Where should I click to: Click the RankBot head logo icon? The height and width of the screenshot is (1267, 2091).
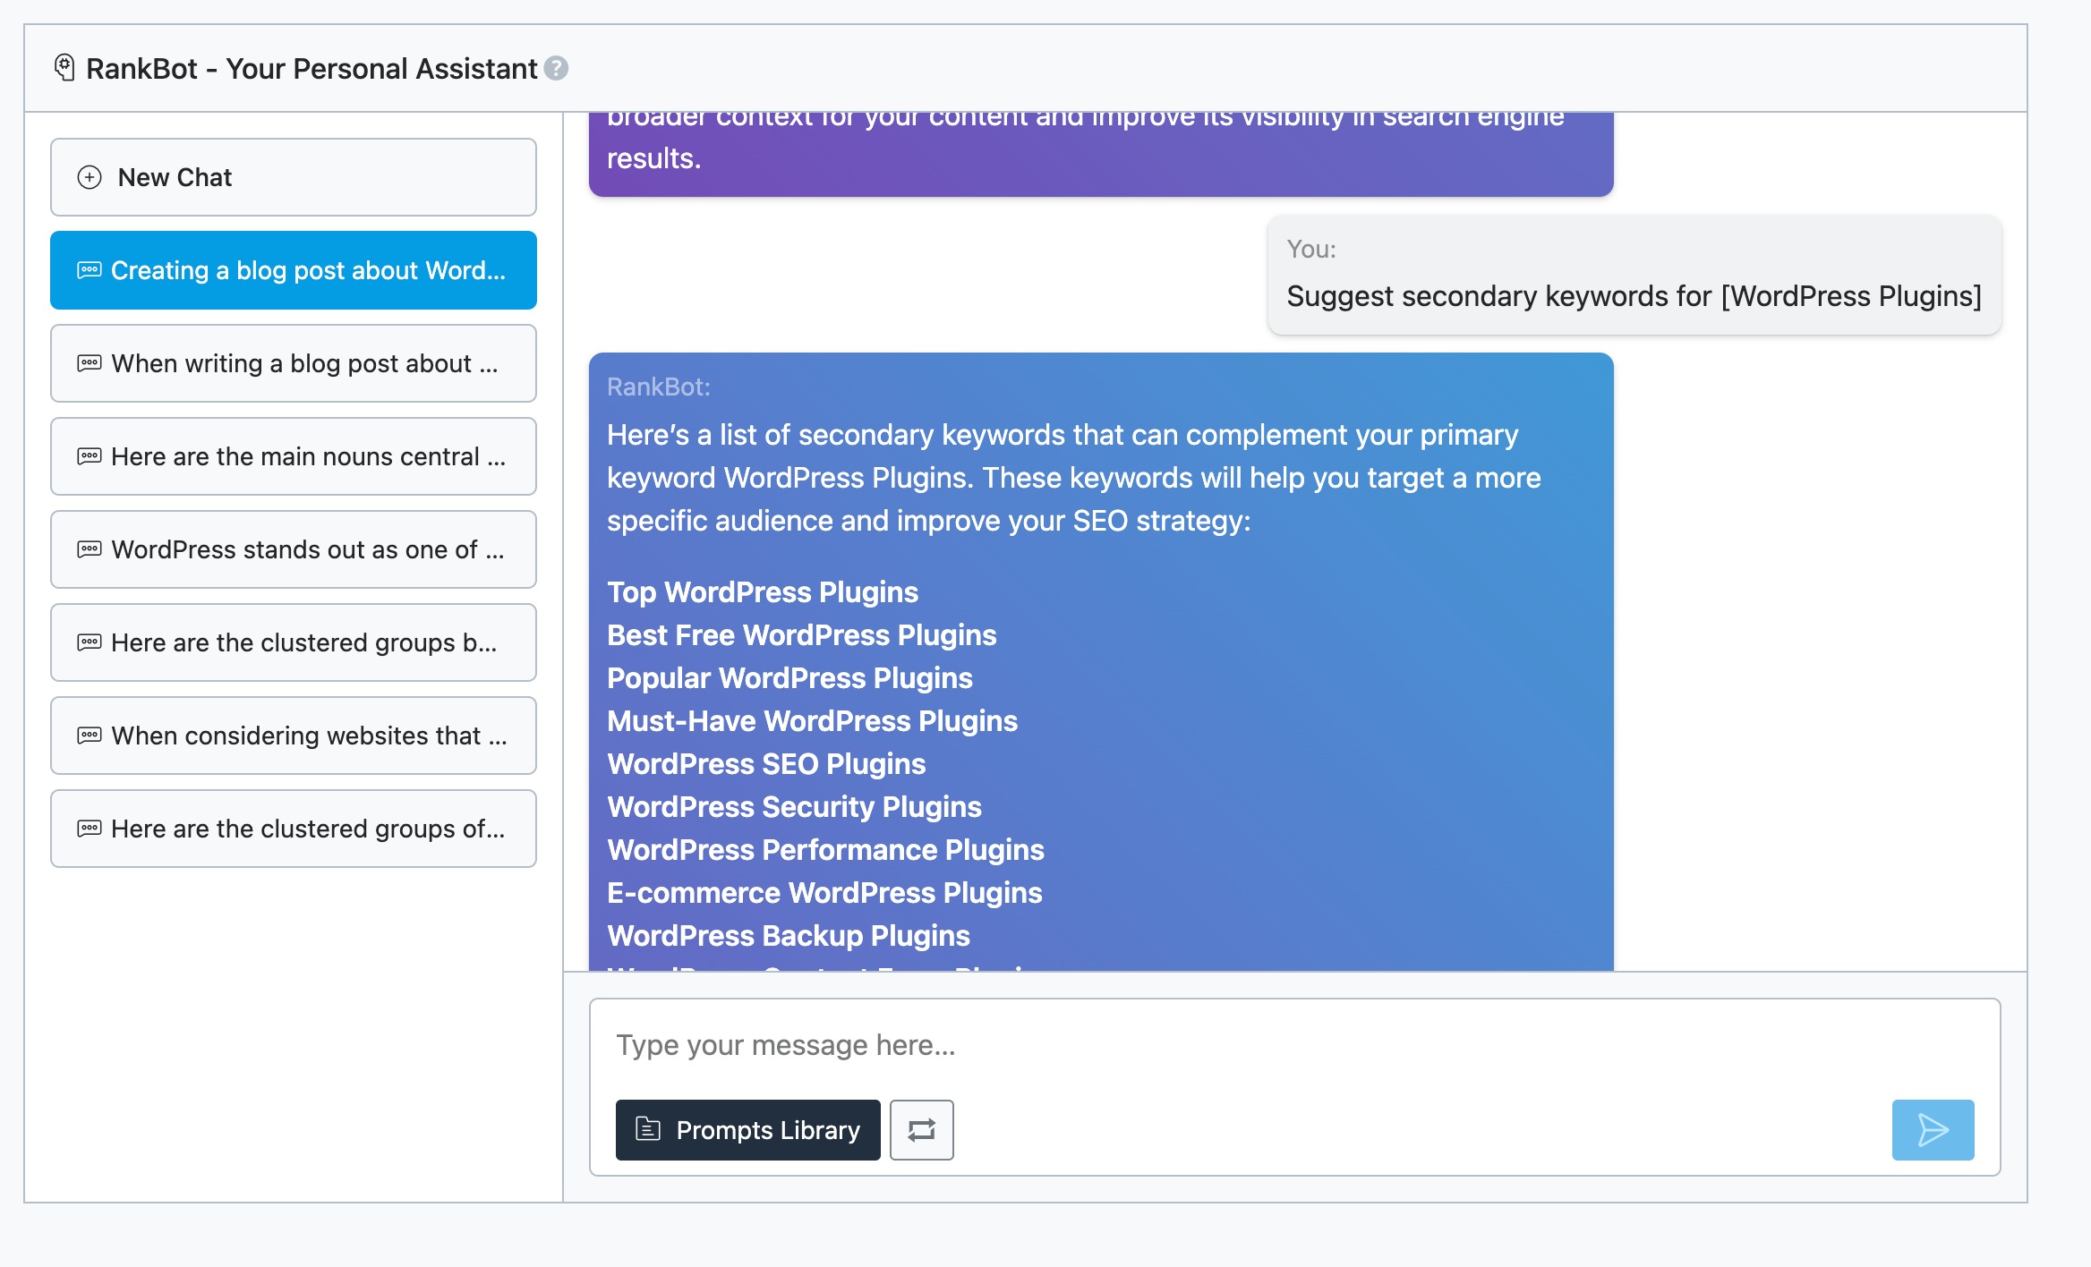(x=64, y=67)
